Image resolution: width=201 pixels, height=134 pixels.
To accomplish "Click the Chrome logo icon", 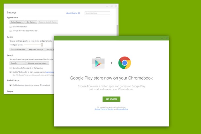I will tap(124, 63).
